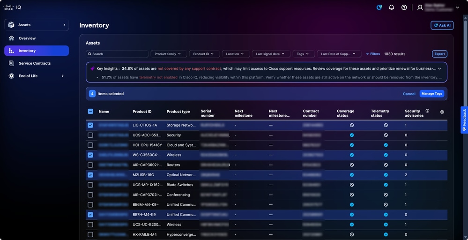Screen dimensions: 468x240
Task: Click coverage status icon for M2USB-16G
Action: point(352,175)
